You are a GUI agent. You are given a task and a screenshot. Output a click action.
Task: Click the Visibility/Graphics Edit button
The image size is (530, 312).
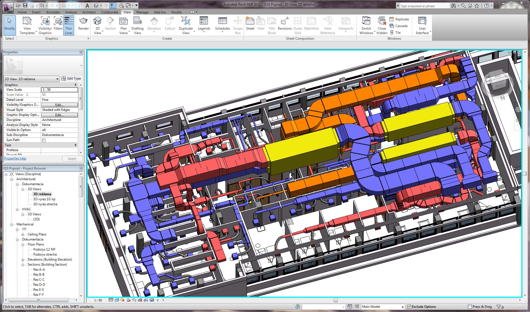click(60, 105)
